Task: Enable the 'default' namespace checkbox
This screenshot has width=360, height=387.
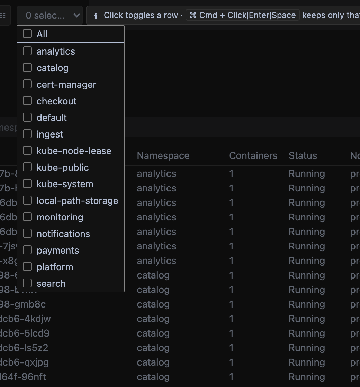Action: (27, 117)
